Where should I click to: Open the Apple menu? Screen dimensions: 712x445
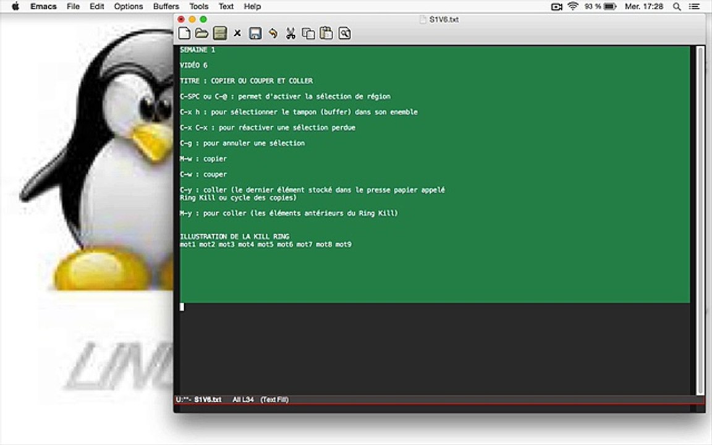click(15, 6)
